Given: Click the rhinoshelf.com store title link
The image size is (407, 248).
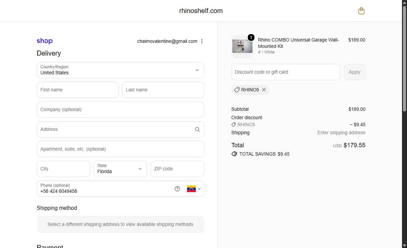Looking at the screenshot, I should click(201, 11).
